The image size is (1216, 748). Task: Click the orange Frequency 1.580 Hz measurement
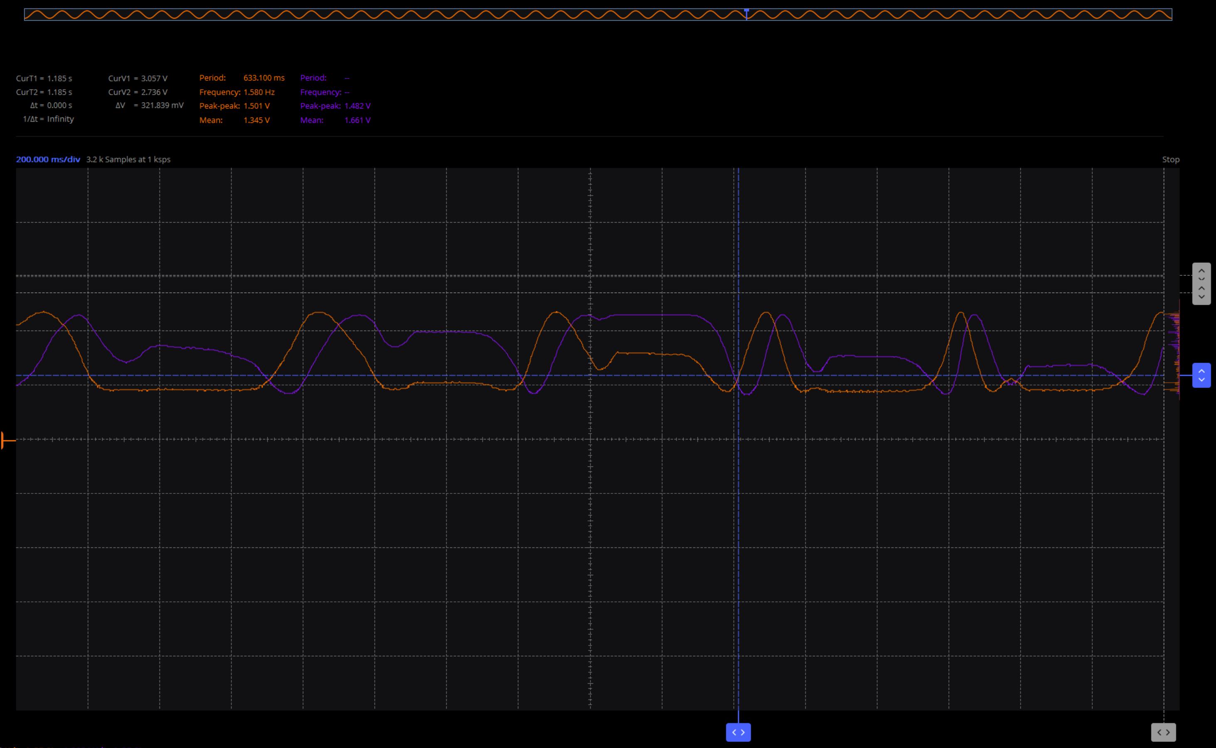237,92
